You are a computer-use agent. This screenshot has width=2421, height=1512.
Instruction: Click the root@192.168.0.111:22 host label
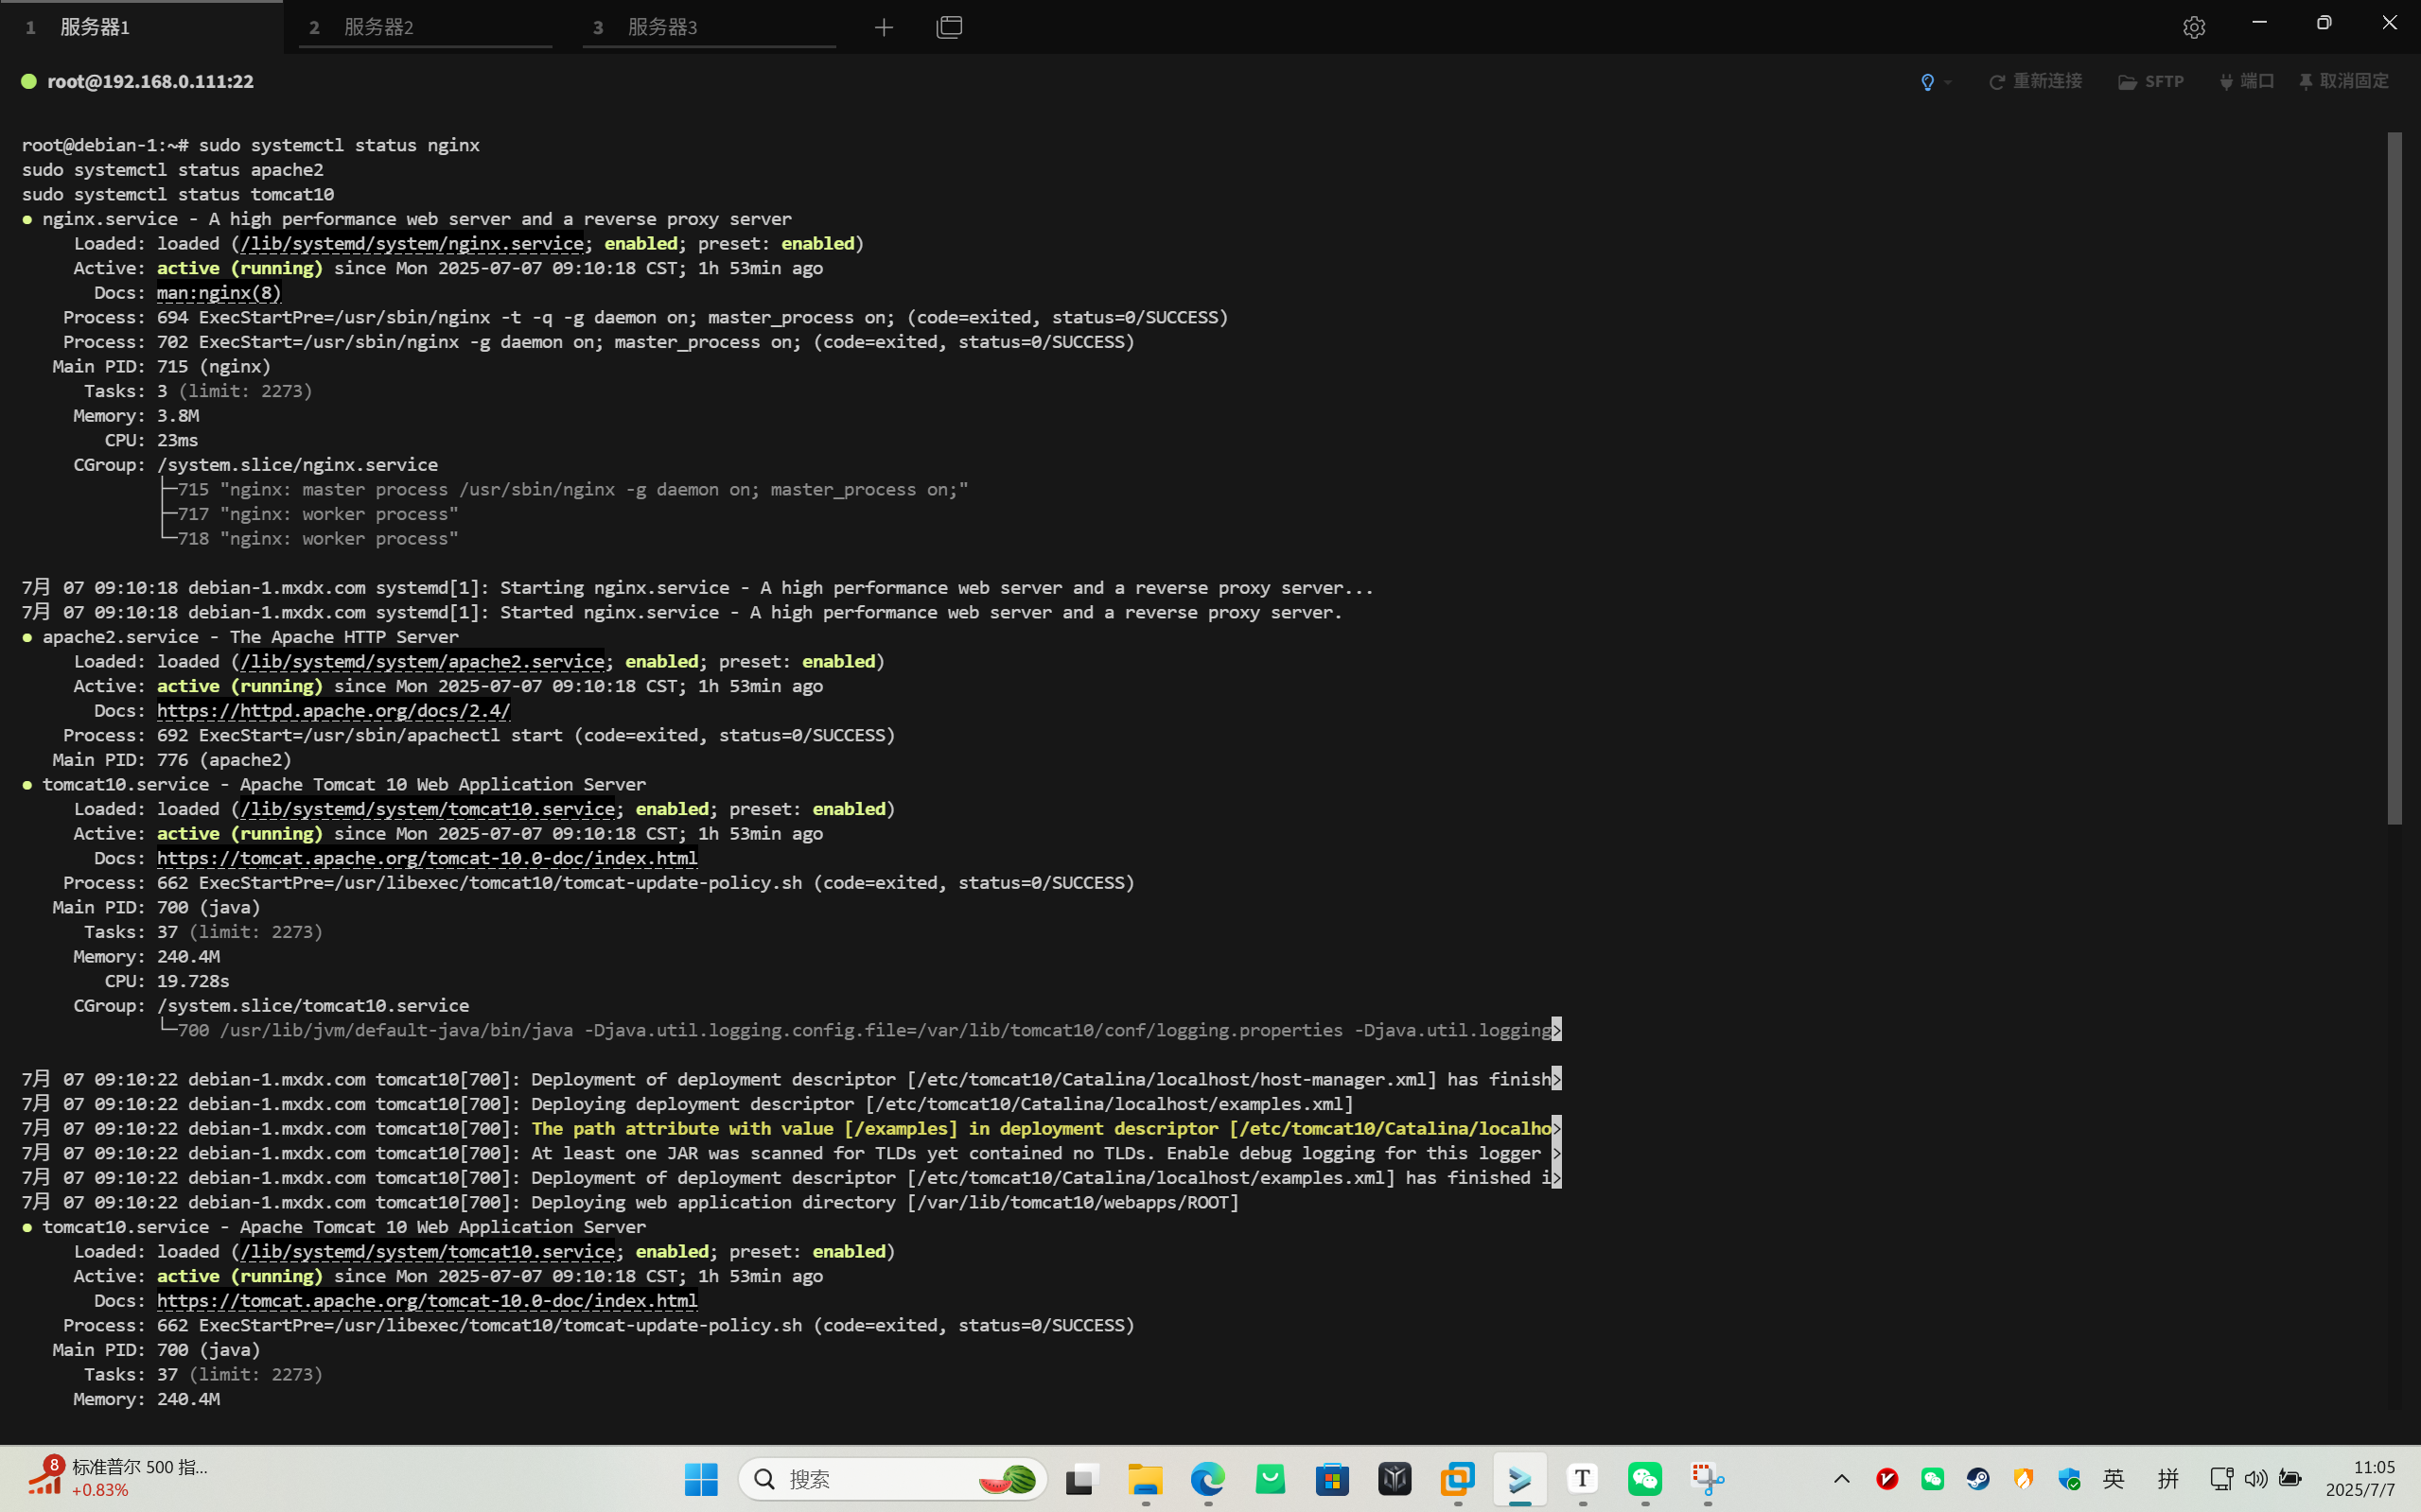[150, 81]
